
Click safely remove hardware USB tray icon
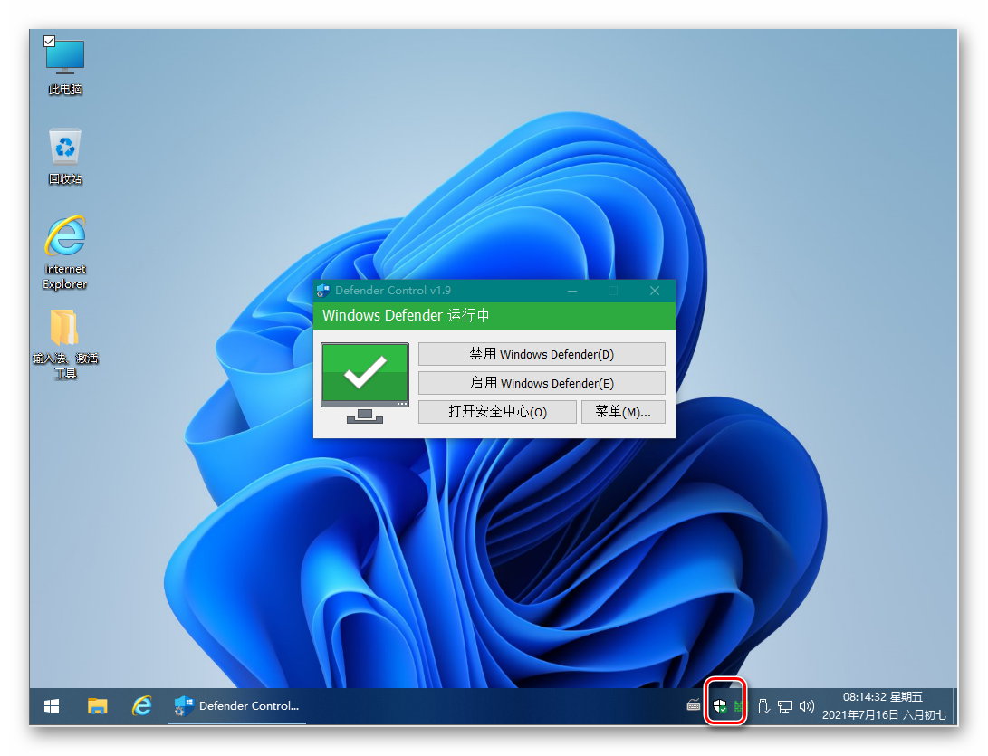coord(763,706)
